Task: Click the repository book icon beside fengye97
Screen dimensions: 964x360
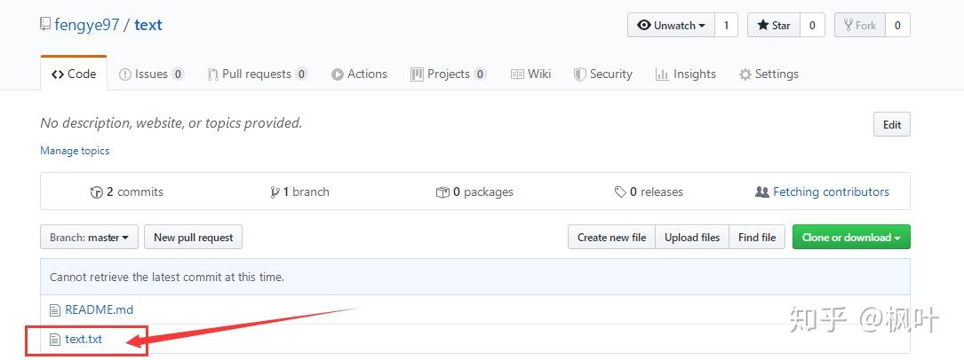Action: point(45,24)
